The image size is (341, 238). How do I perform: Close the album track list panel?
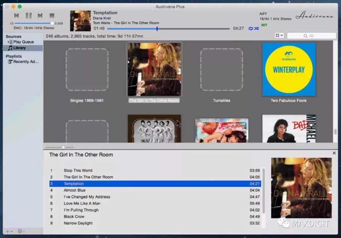[334, 153]
